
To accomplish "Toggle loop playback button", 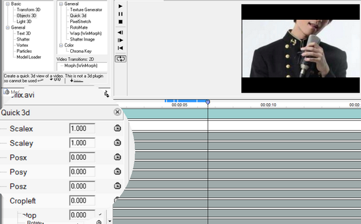I will coord(120,59).
